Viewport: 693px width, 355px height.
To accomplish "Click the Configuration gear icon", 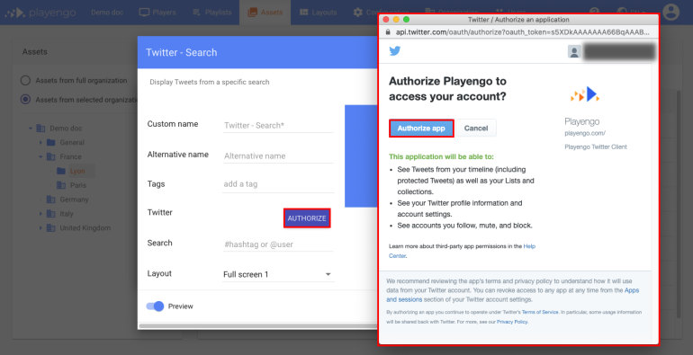I will pyautogui.click(x=358, y=13).
